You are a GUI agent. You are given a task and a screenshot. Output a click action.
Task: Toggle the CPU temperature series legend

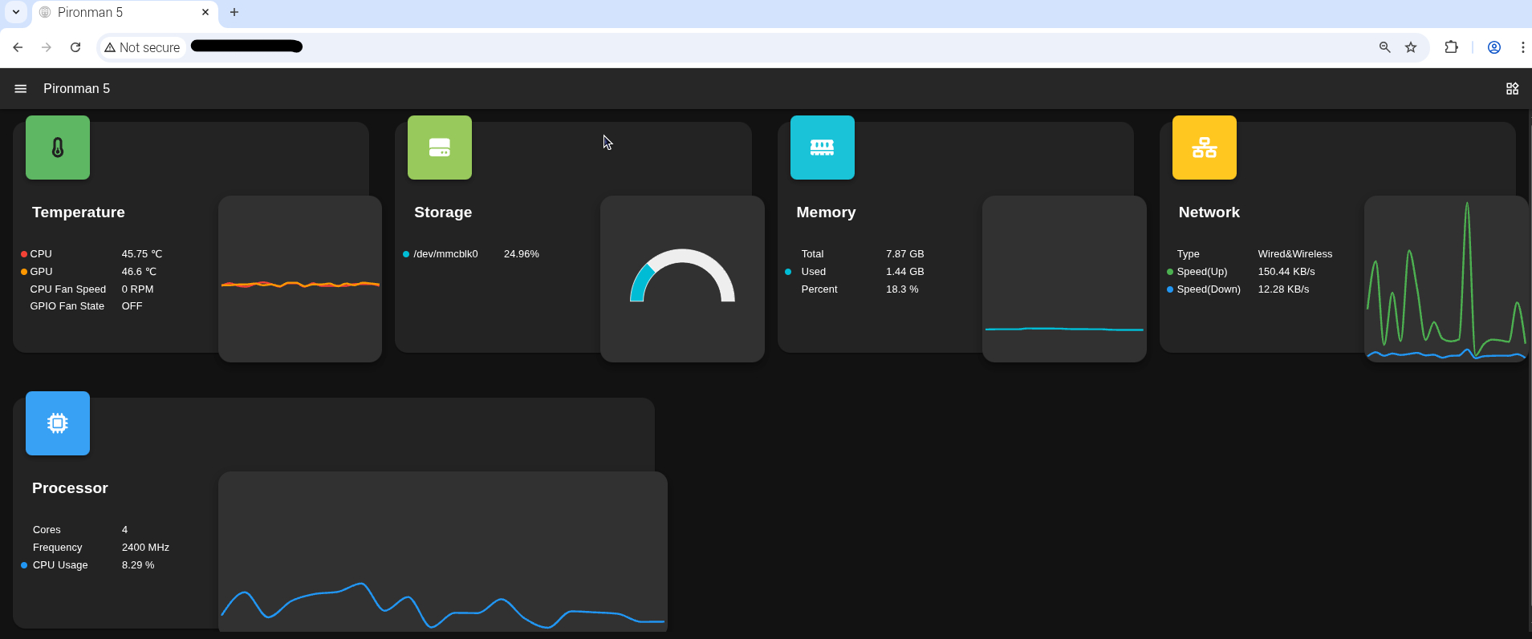36,254
